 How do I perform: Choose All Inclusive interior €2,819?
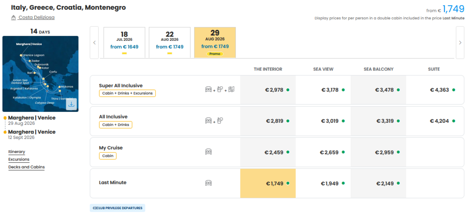(x=268, y=121)
